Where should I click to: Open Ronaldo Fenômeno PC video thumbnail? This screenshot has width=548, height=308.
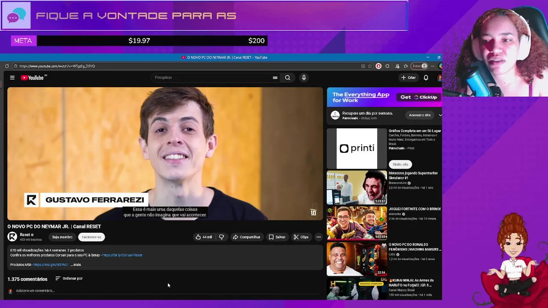357,259
